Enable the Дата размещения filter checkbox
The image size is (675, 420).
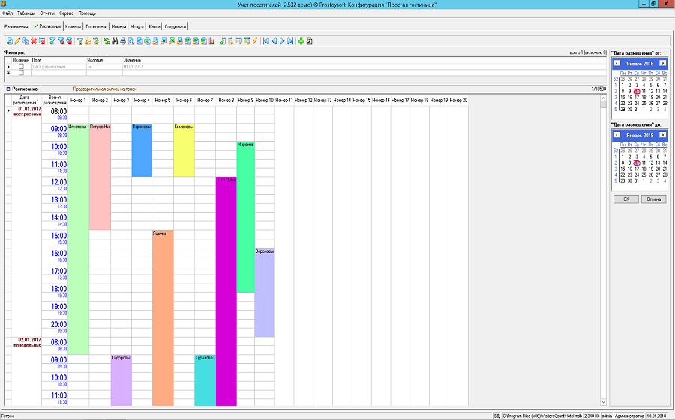(21, 67)
